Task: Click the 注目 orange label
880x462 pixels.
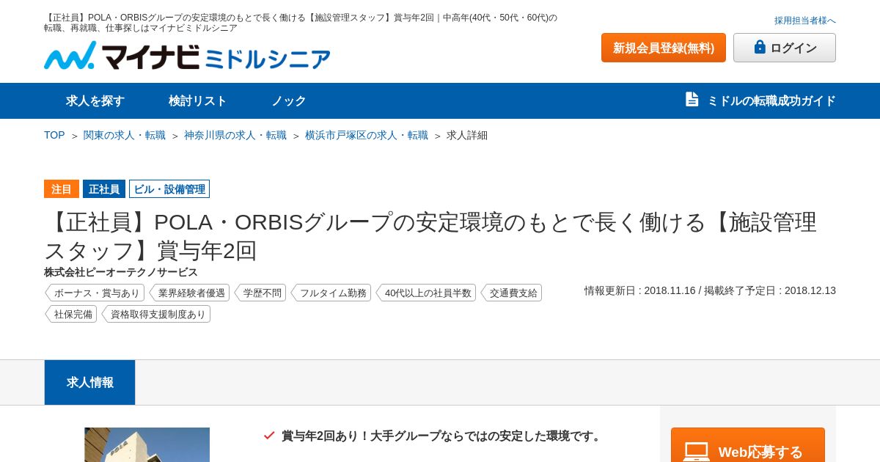Action: 62,188
